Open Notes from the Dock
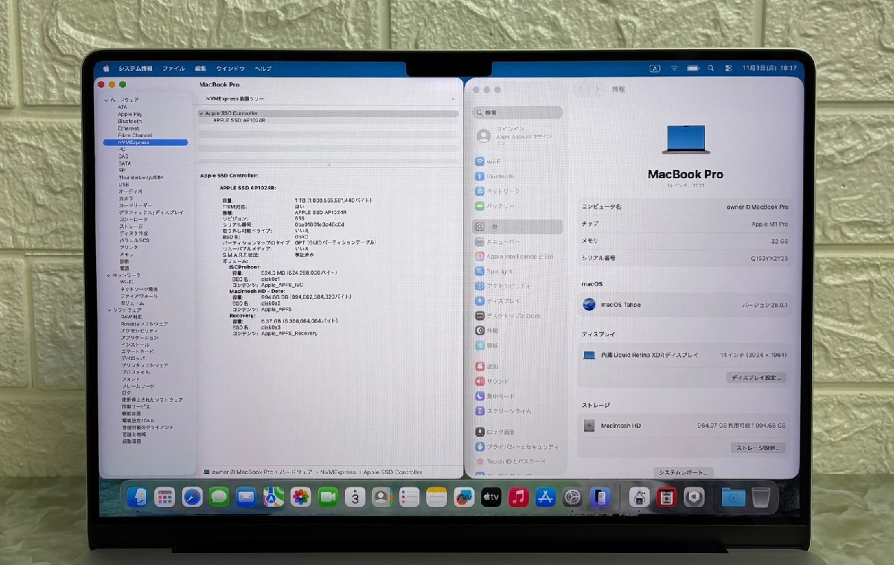Image resolution: width=894 pixels, height=565 pixels. pyautogui.click(x=437, y=497)
